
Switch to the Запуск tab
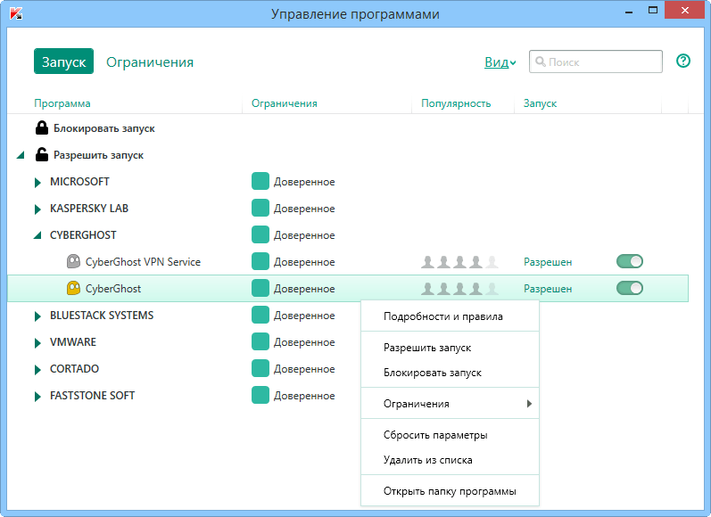coord(63,62)
